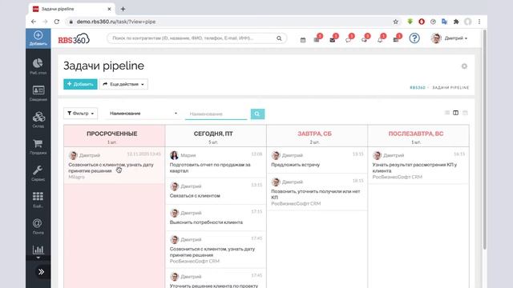
Task: Open the help question mark icon
Action: click(x=414, y=38)
